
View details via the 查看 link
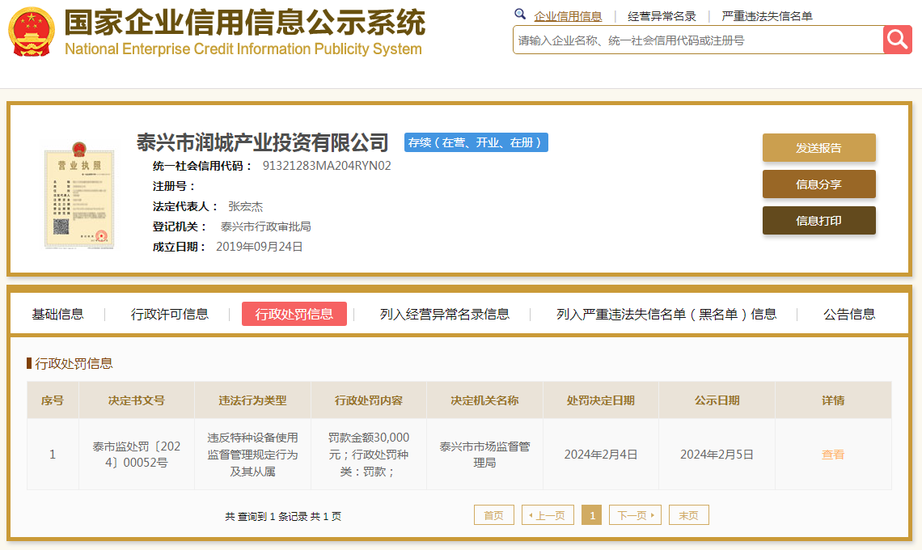tap(833, 455)
